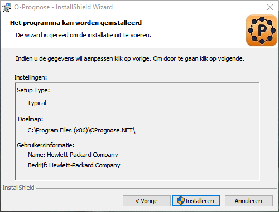Cancel setup with the Annuleren button
Screen dimensions: 279x212
coord(249,201)
